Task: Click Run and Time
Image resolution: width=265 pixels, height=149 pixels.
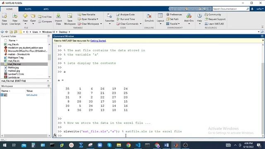Action: click(x=125, y=19)
